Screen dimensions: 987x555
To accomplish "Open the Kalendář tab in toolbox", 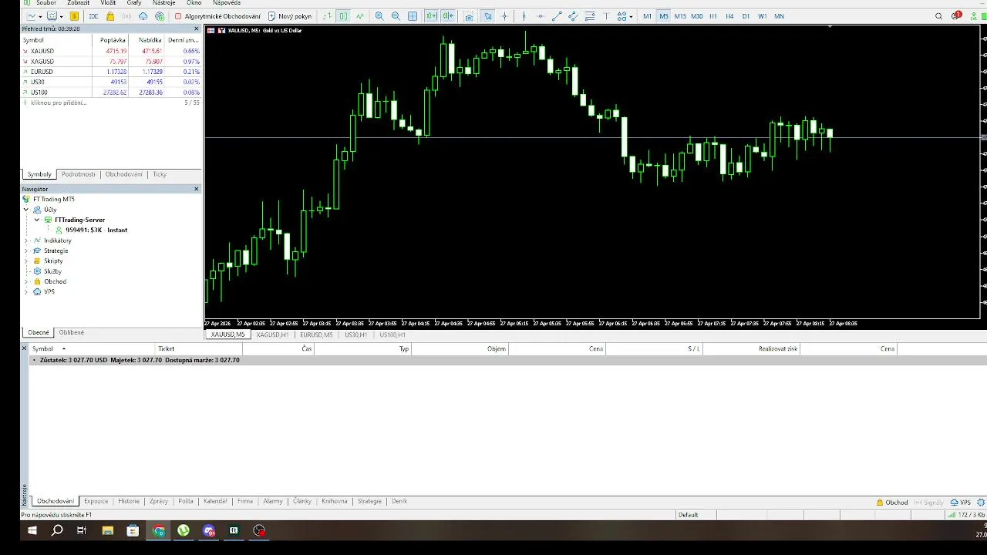I will coord(215,501).
